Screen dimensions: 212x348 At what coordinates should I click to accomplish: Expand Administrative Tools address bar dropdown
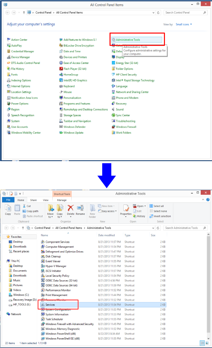click(x=153, y=228)
